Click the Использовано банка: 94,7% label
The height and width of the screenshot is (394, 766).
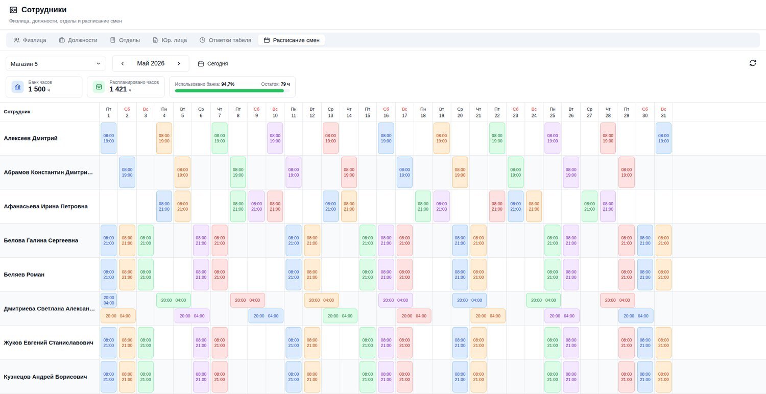pyautogui.click(x=205, y=84)
